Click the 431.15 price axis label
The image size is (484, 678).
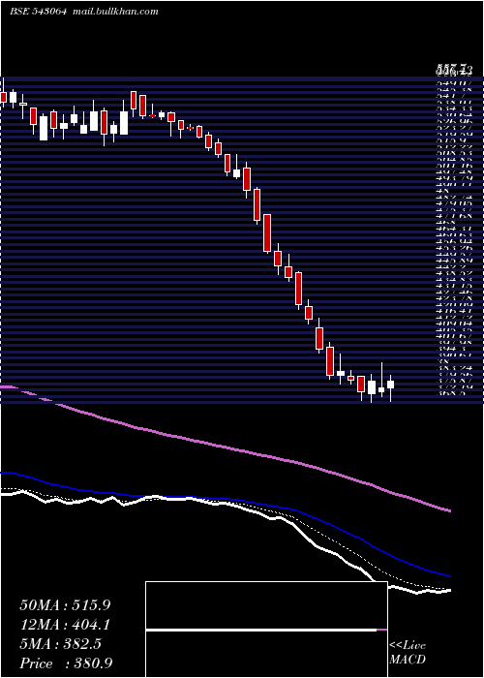[454, 286]
